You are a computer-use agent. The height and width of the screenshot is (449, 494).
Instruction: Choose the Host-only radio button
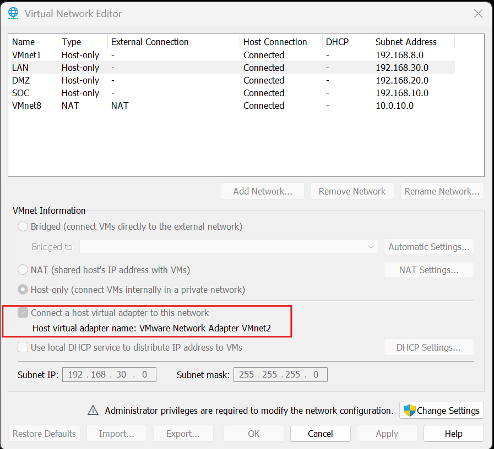point(23,290)
